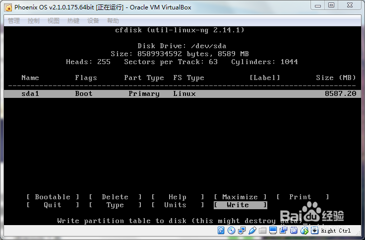Screen dimensions: 365x240
Task: Click the Size: 8589934592 bytes line
Action: [180, 54]
